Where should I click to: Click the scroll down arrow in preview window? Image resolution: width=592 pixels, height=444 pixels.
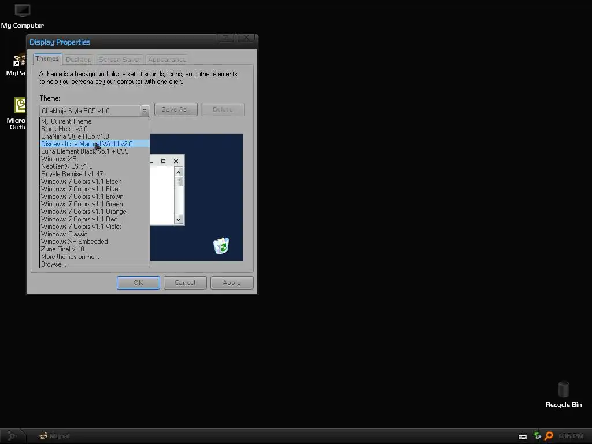click(178, 219)
